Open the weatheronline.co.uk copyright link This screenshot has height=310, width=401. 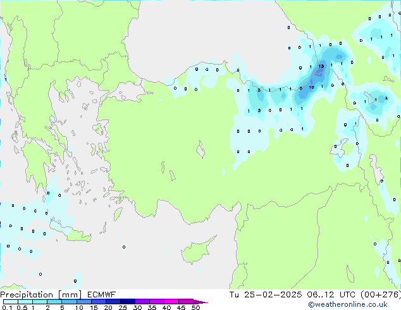click(347, 304)
